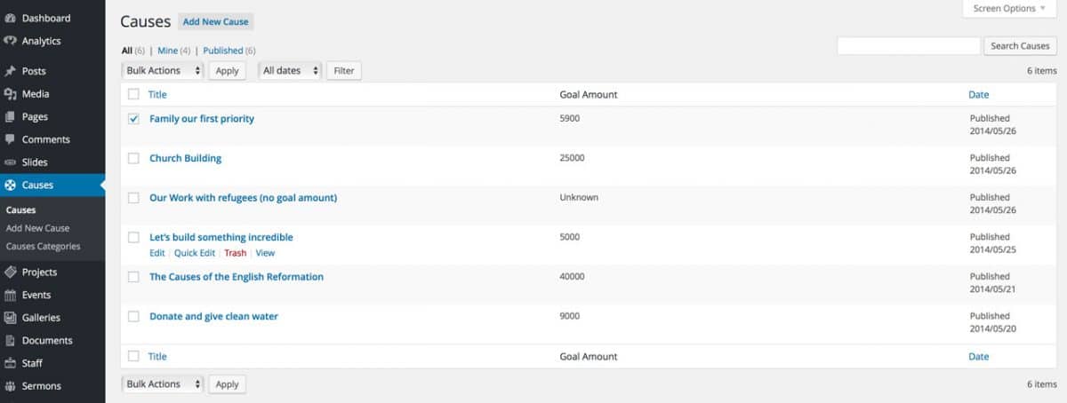Click Goal Amount value 25000

tap(572, 158)
